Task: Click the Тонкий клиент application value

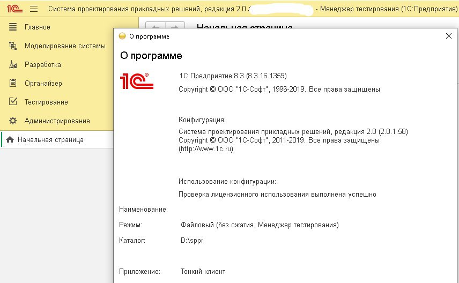Action: point(203,272)
